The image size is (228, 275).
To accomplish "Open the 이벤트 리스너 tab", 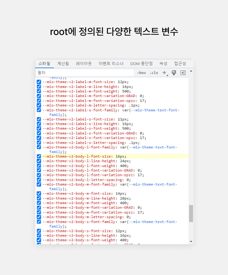I will click(111, 64).
